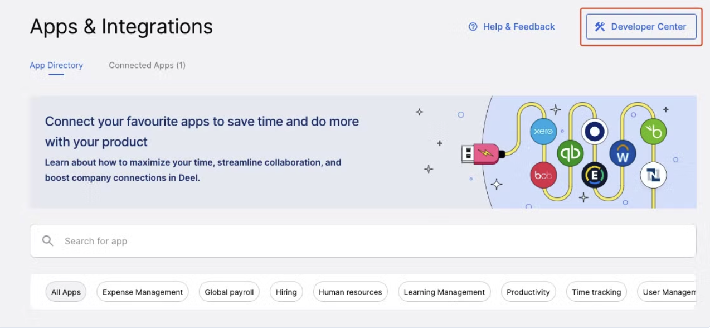Click the Workday W logo
This screenshot has height=328, width=710.
[x=623, y=153]
